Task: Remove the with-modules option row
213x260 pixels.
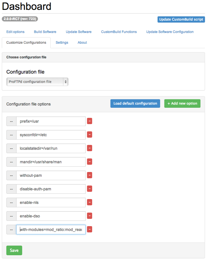Action: (89, 230)
